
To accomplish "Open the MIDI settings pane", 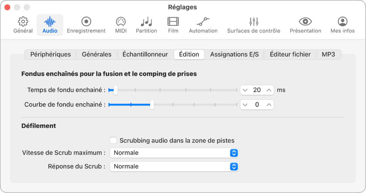I will (120, 25).
